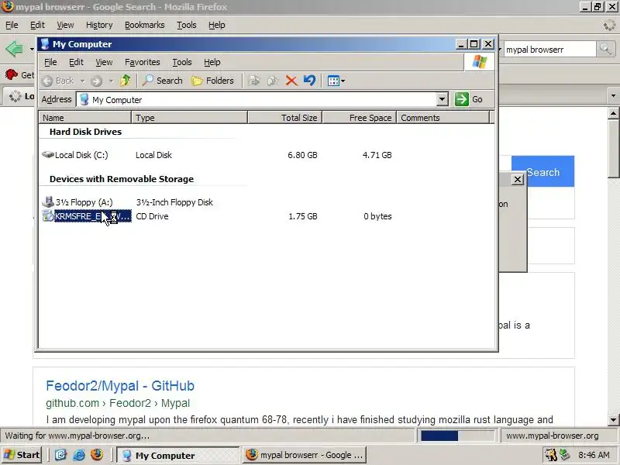Click the Forward arrow in My Computer toolbar

point(96,81)
